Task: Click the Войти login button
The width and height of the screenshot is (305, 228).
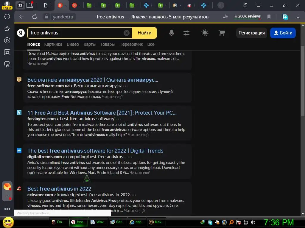Action: [283, 33]
